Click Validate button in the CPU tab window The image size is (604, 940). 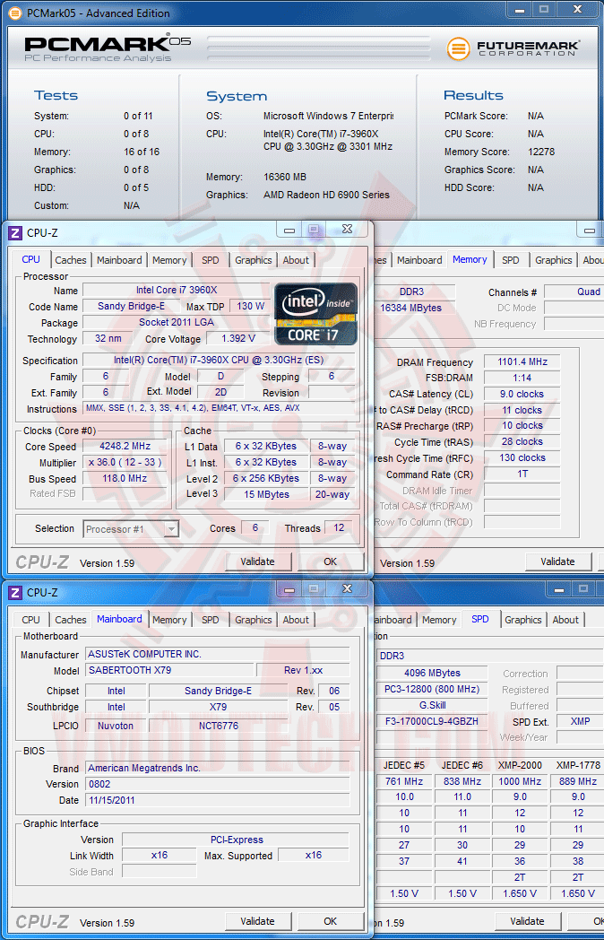[x=258, y=561]
